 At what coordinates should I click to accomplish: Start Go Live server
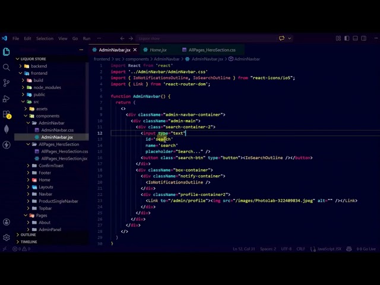[366, 249]
